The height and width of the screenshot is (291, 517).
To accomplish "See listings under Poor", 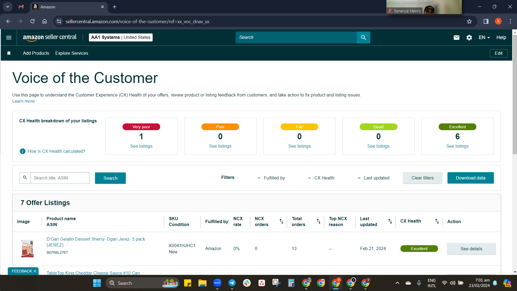I will click(x=220, y=146).
